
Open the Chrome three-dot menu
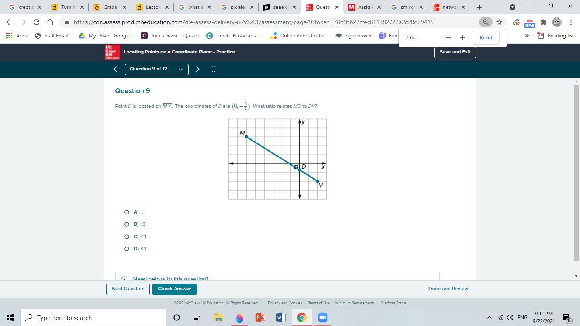click(571, 22)
